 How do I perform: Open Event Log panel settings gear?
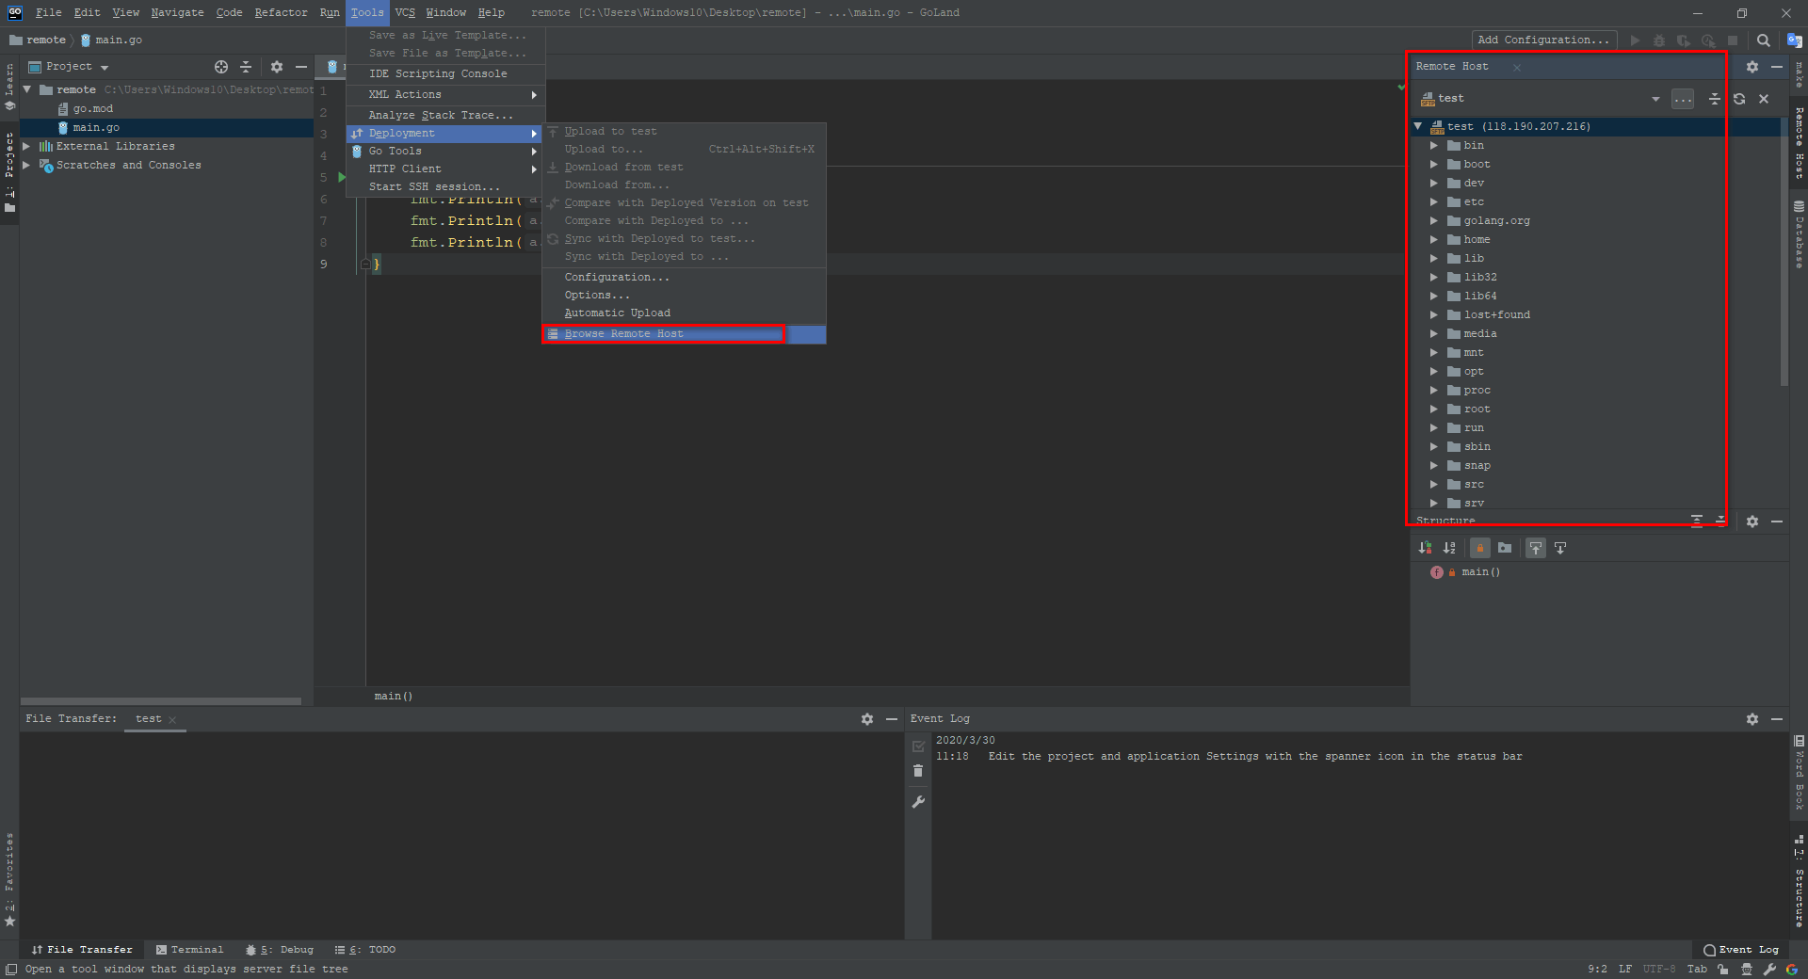(x=1751, y=719)
